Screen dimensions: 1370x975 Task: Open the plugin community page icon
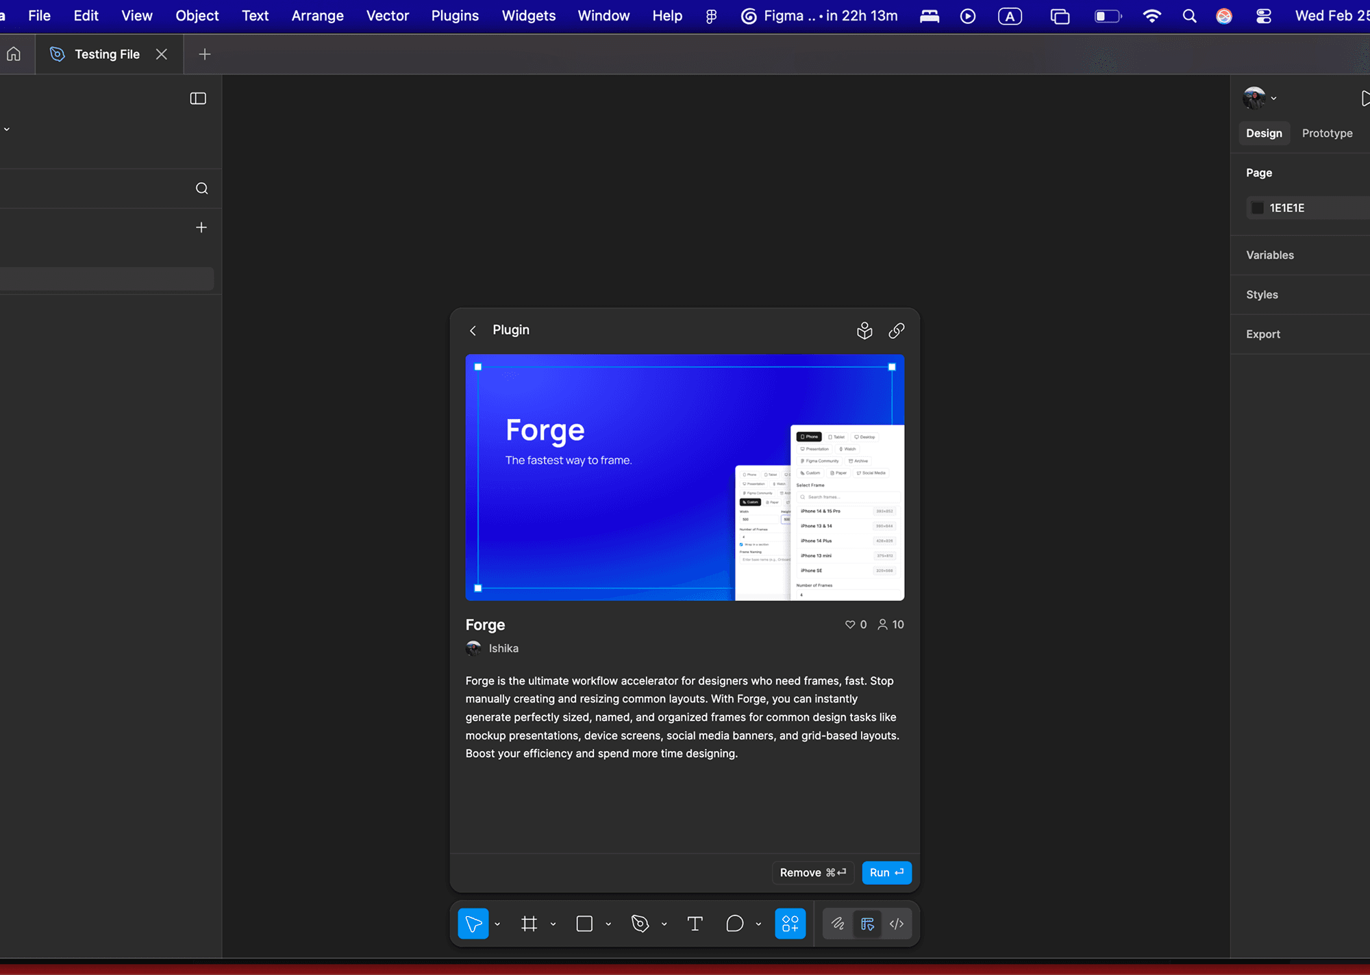(x=864, y=331)
